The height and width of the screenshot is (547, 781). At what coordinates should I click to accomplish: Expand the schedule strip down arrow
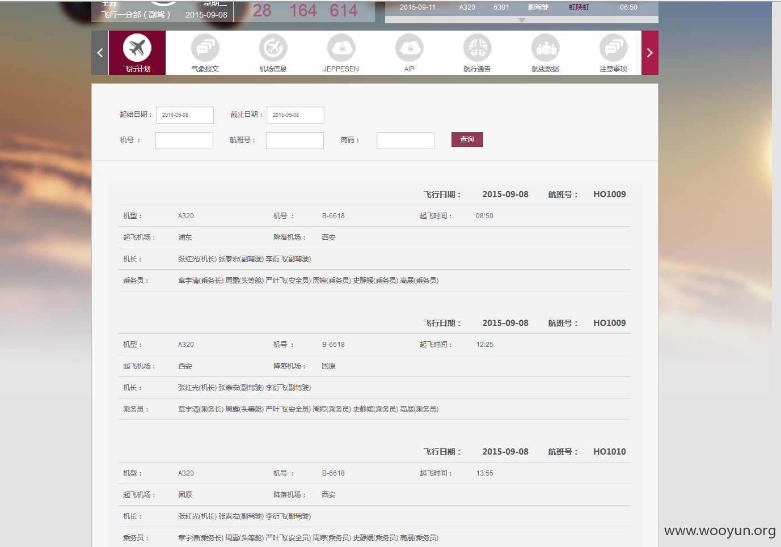pyautogui.click(x=522, y=20)
